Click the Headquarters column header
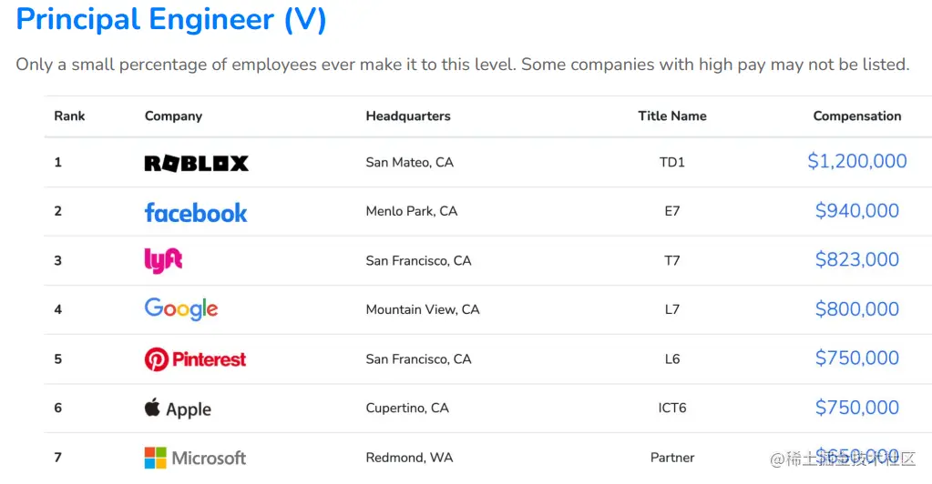Image resolution: width=932 pixels, height=484 pixels. click(x=408, y=116)
